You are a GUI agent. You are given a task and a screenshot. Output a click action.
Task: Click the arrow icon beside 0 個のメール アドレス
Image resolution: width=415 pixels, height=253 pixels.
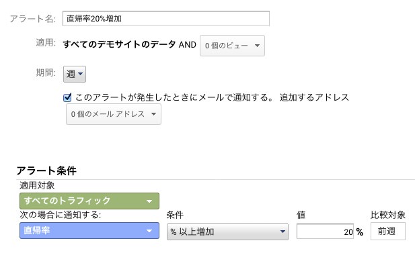point(153,114)
